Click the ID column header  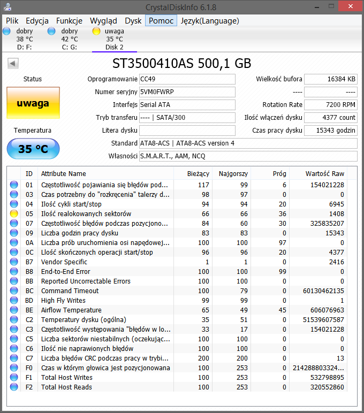29,173
